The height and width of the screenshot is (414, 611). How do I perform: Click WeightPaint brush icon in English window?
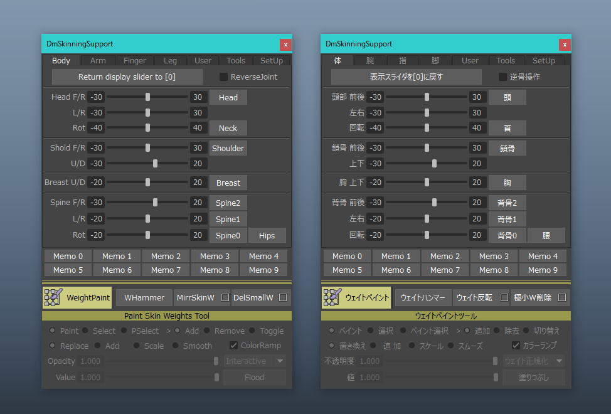(53, 297)
